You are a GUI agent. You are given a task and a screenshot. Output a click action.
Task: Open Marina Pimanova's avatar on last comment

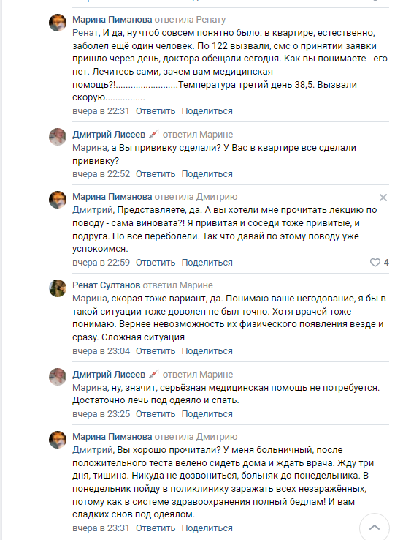pos(58,440)
